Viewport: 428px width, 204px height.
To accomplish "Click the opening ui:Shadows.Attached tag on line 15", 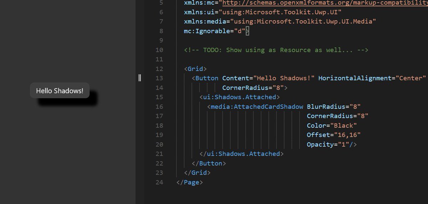I will point(240,97).
